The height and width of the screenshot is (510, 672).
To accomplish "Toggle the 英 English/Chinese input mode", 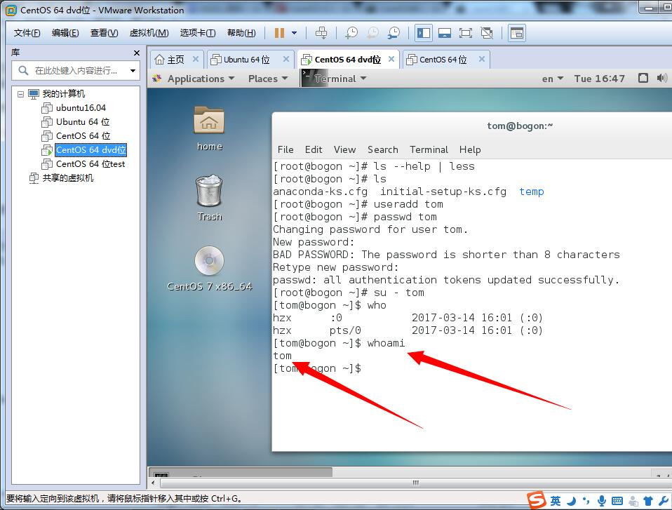I will point(556,501).
